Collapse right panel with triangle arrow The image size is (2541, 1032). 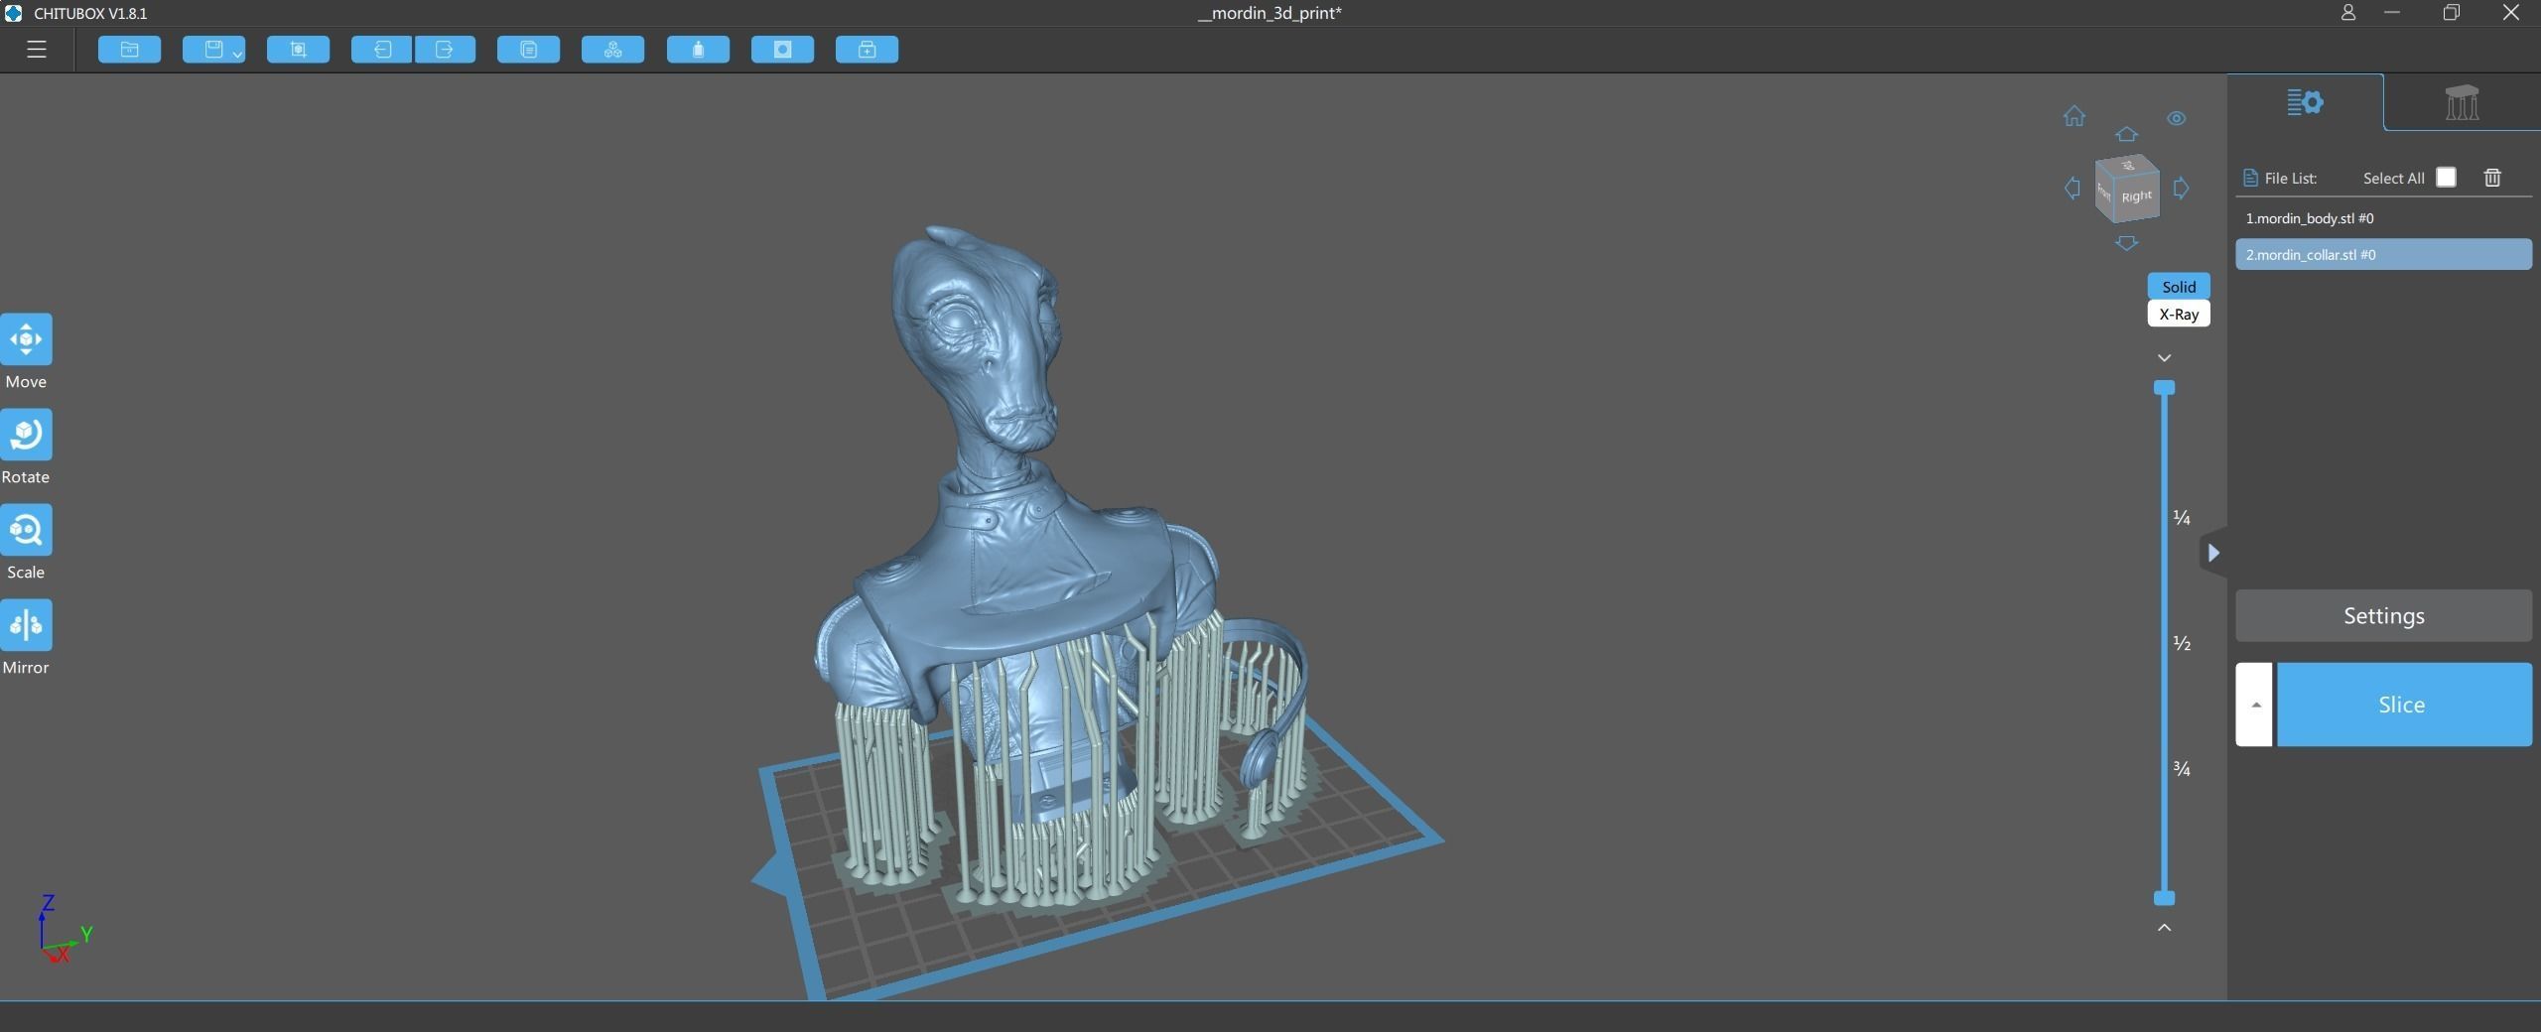click(x=2213, y=553)
